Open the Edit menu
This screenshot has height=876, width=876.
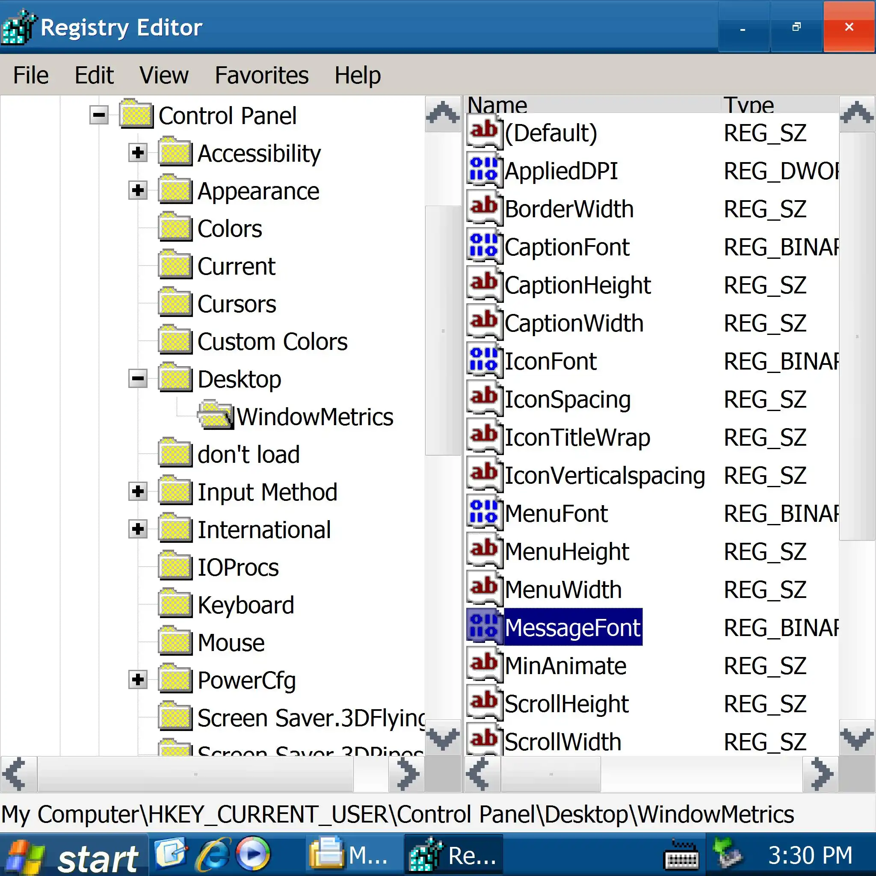pos(94,75)
